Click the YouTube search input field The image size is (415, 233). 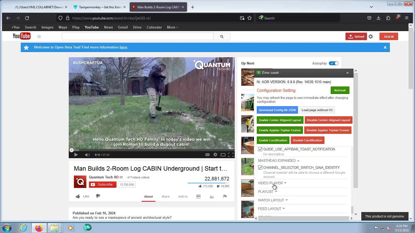(137, 37)
